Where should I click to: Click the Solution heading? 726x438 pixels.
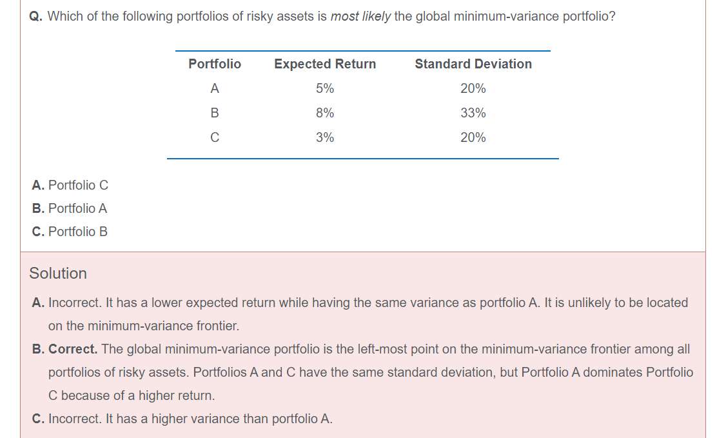(58, 273)
